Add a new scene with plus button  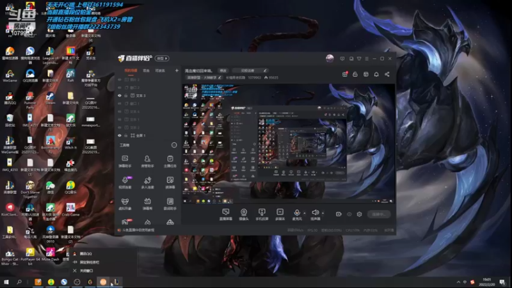pyautogui.click(x=177, y=70)
